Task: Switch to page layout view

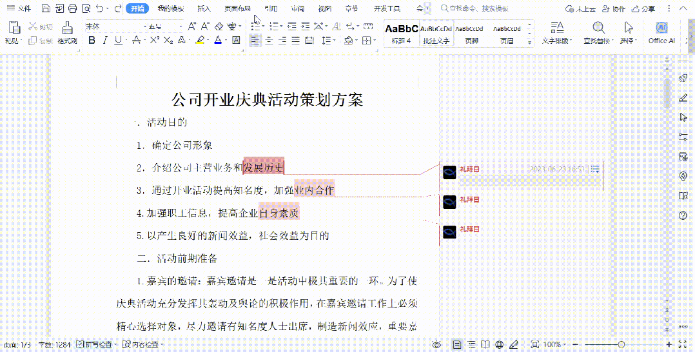Action: click(x=457, y=344)
